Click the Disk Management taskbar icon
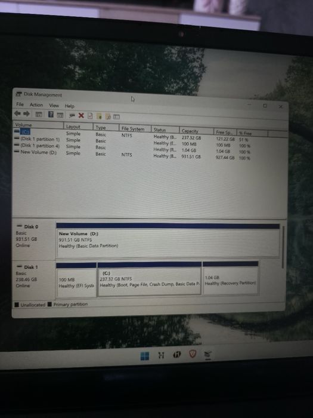The width and height of the screenshot is (313, 418). tap(207, 355)
